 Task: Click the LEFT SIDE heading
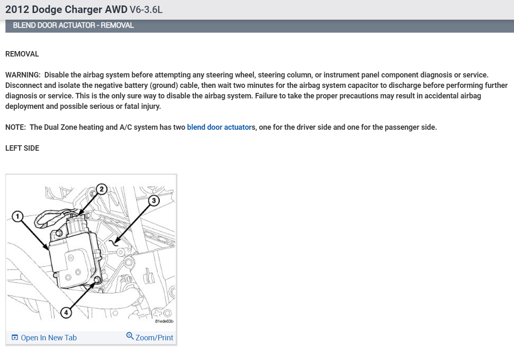coord(22,148)
